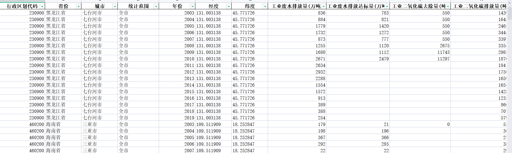Select year cell 2006 in 三亚市 rows
This screenshot has height=153, width=512.
tap(177, 144)
